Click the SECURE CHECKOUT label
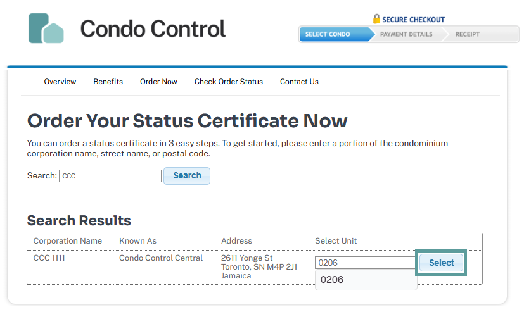This screenshot has height=312, width=524. [x=413, y=20]
